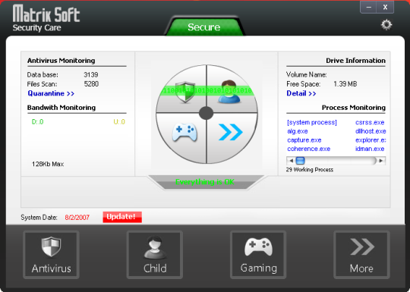
Task: Click the download rate D: 0
Action: (x=38, y=121)
